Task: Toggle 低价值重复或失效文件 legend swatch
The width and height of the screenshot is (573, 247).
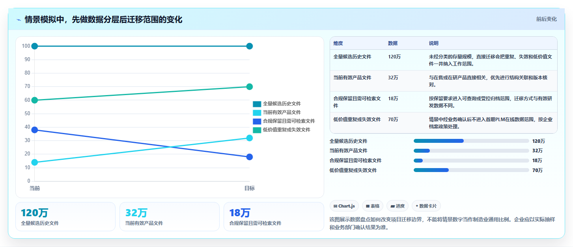Action: [257, 130]
